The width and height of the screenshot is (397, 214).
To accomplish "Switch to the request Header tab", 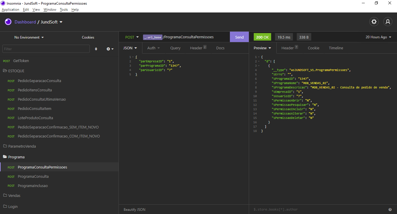I will point(198,48).
